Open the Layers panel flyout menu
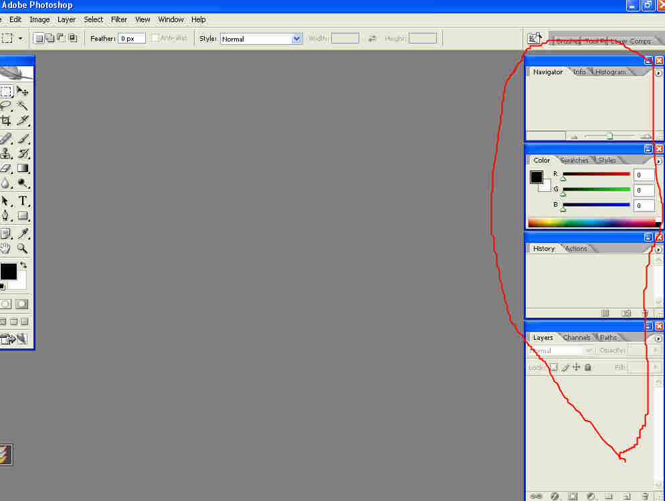Screen dimensions: 665x501 658,338
